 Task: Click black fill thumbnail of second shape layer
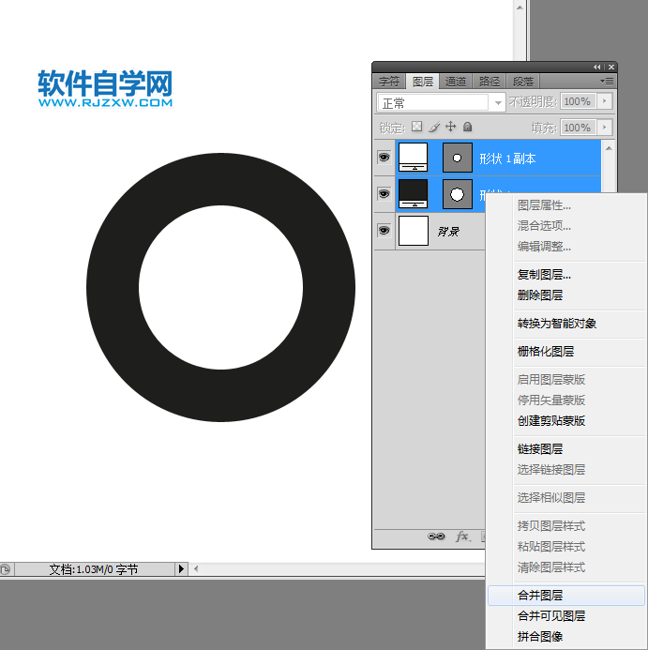pos(413,193)
